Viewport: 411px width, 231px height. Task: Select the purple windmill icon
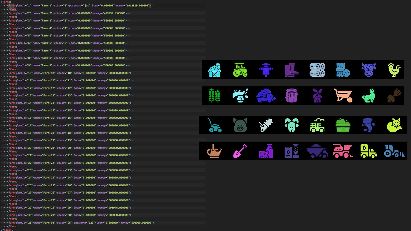click(x=317, y=95)
